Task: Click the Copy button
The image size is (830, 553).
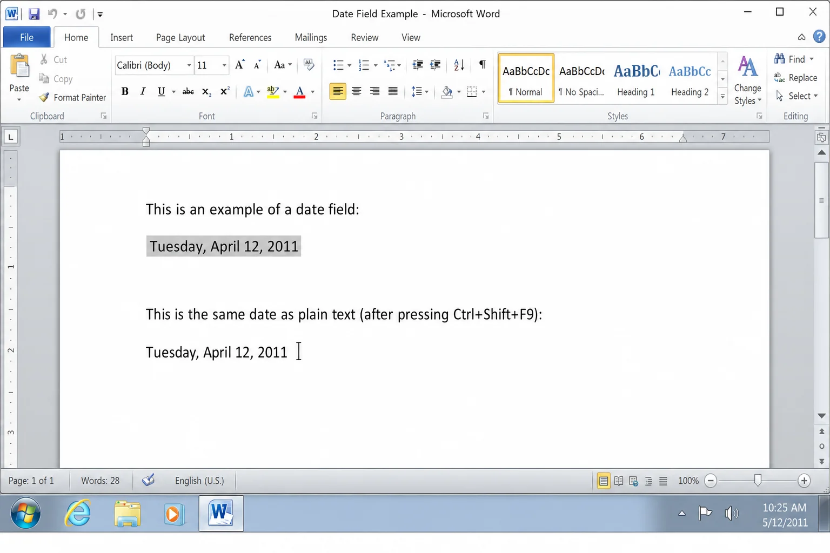Action: tap(56, 79)
